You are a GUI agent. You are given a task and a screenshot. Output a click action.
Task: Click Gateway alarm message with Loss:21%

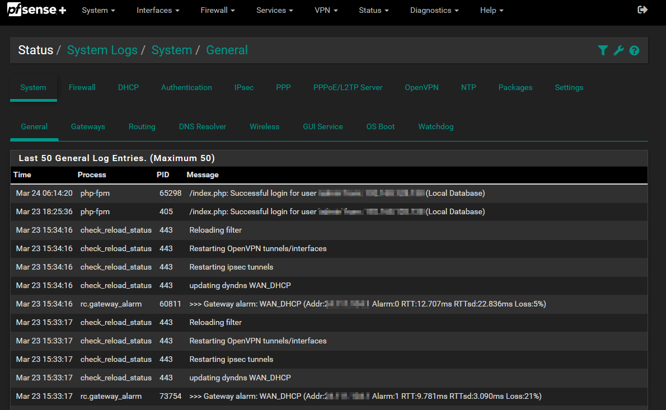tap(365, 397)
